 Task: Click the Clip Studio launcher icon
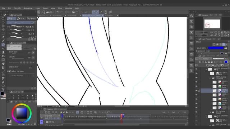click(39, 12)
